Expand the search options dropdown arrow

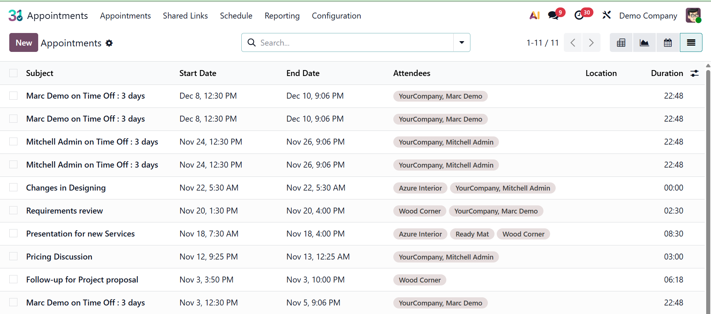click(462, 43)
